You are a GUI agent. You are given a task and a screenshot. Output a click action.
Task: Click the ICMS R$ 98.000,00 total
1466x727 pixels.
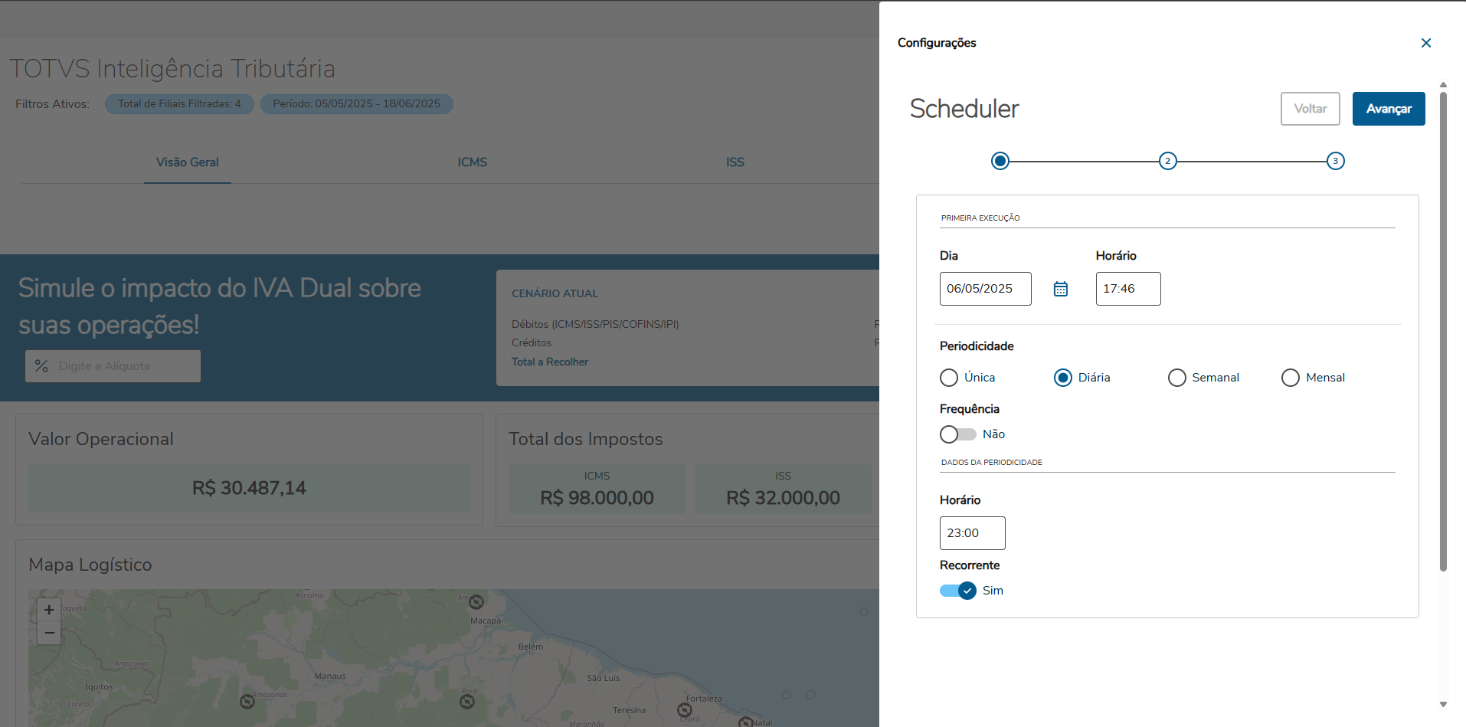(x=597, y=498)
